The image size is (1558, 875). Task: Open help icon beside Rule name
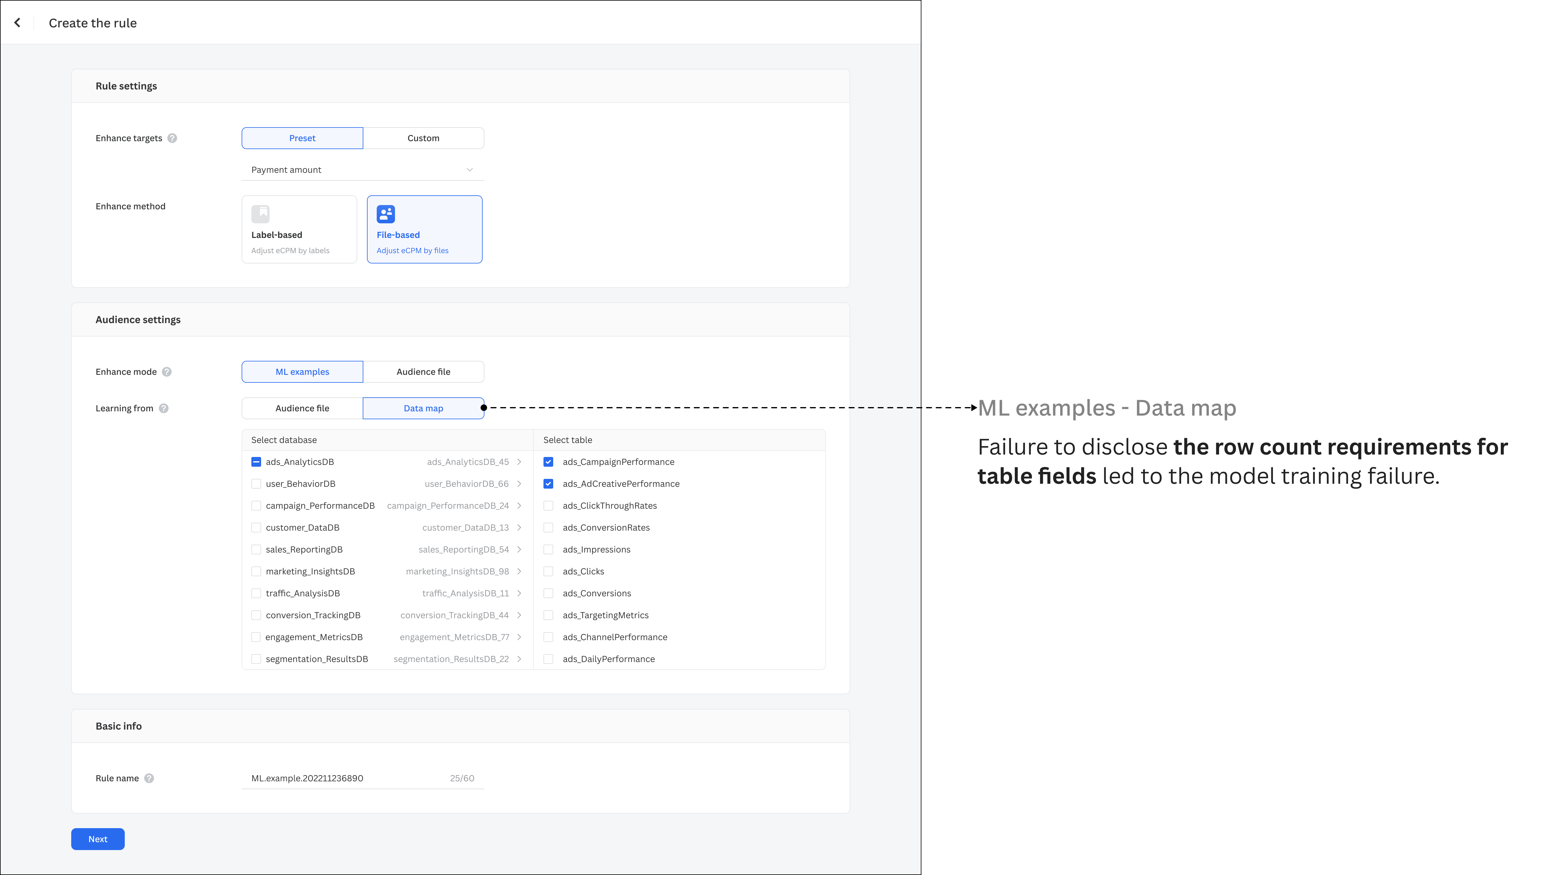149,779
